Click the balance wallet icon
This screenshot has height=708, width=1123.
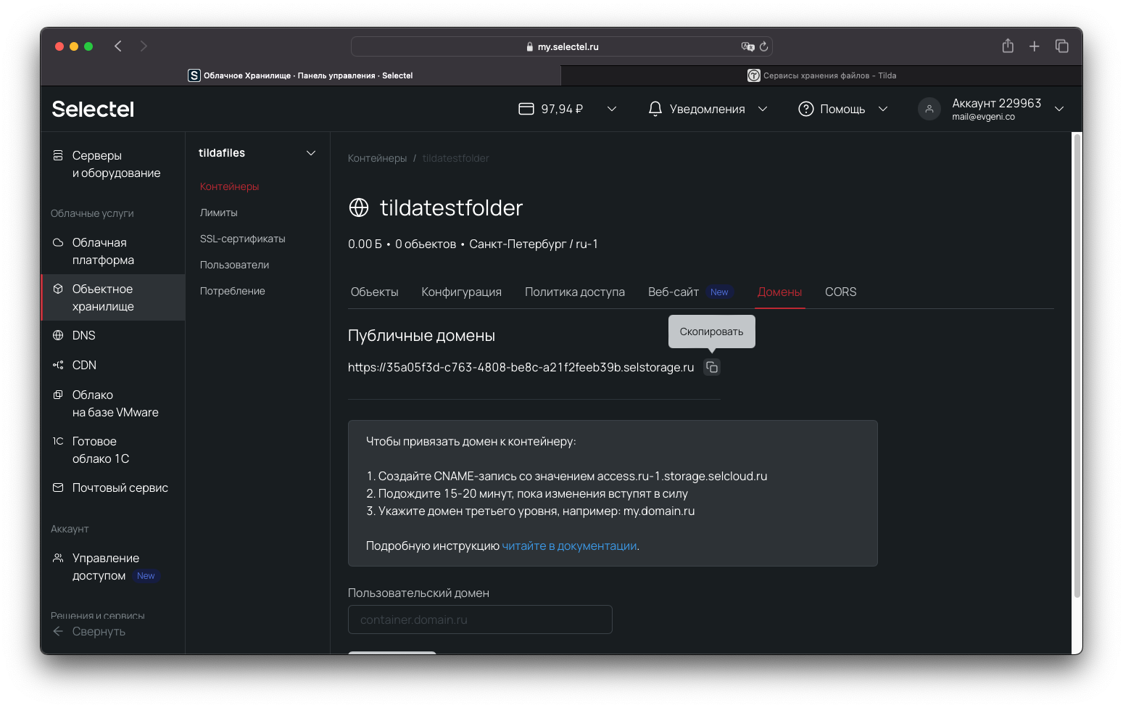coord(526,109)
